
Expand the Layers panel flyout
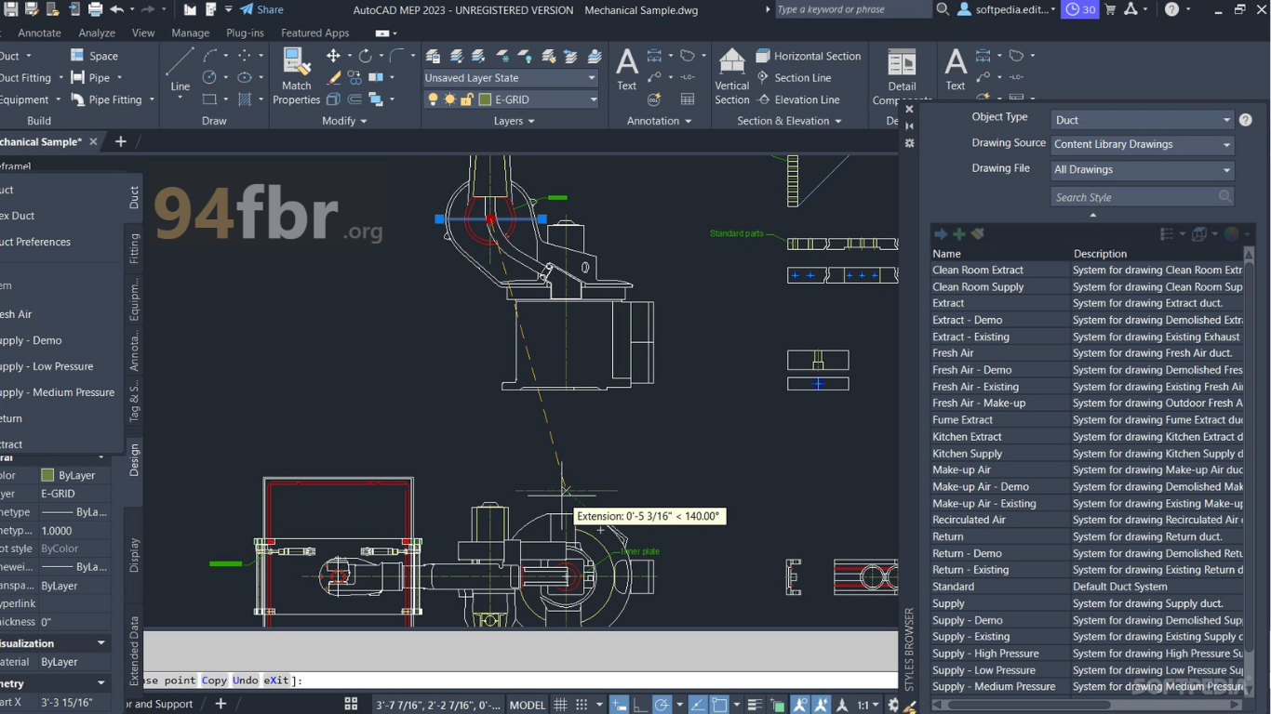pos(514,121)
